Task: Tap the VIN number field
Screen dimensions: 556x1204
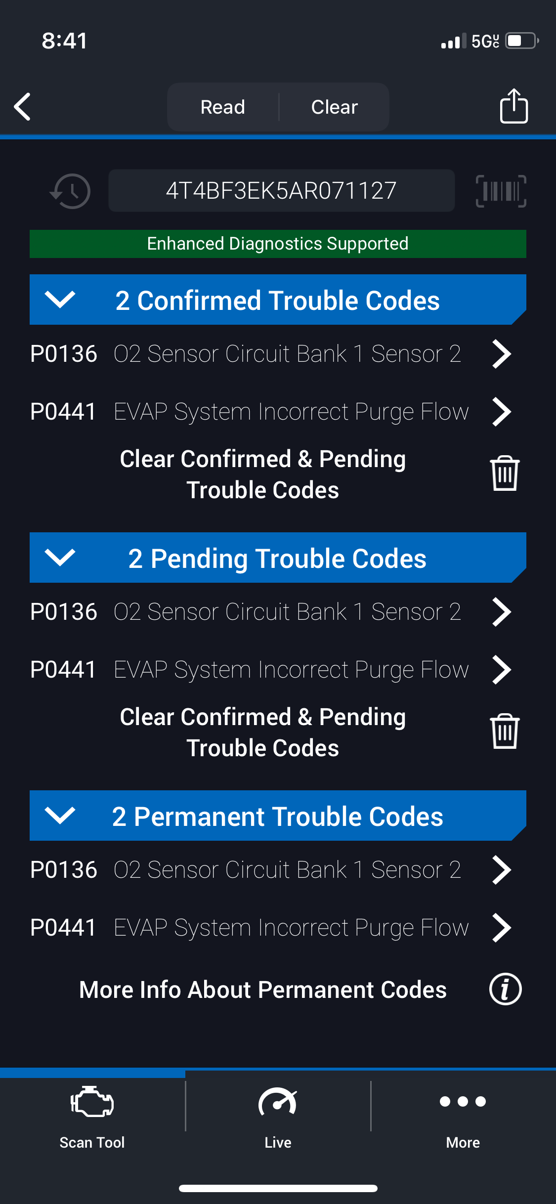Action: pos(281,191)
